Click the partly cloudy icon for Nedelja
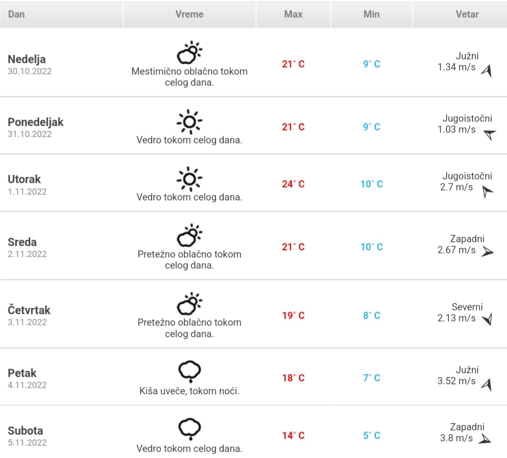The image size is (507, 458). point(190,53)
